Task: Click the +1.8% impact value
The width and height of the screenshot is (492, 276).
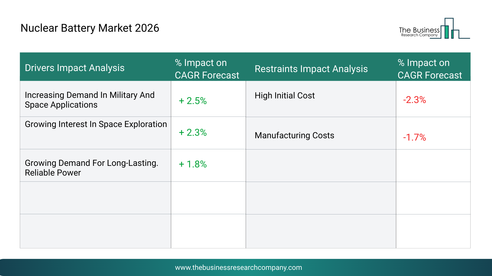Action: [193, 164]
